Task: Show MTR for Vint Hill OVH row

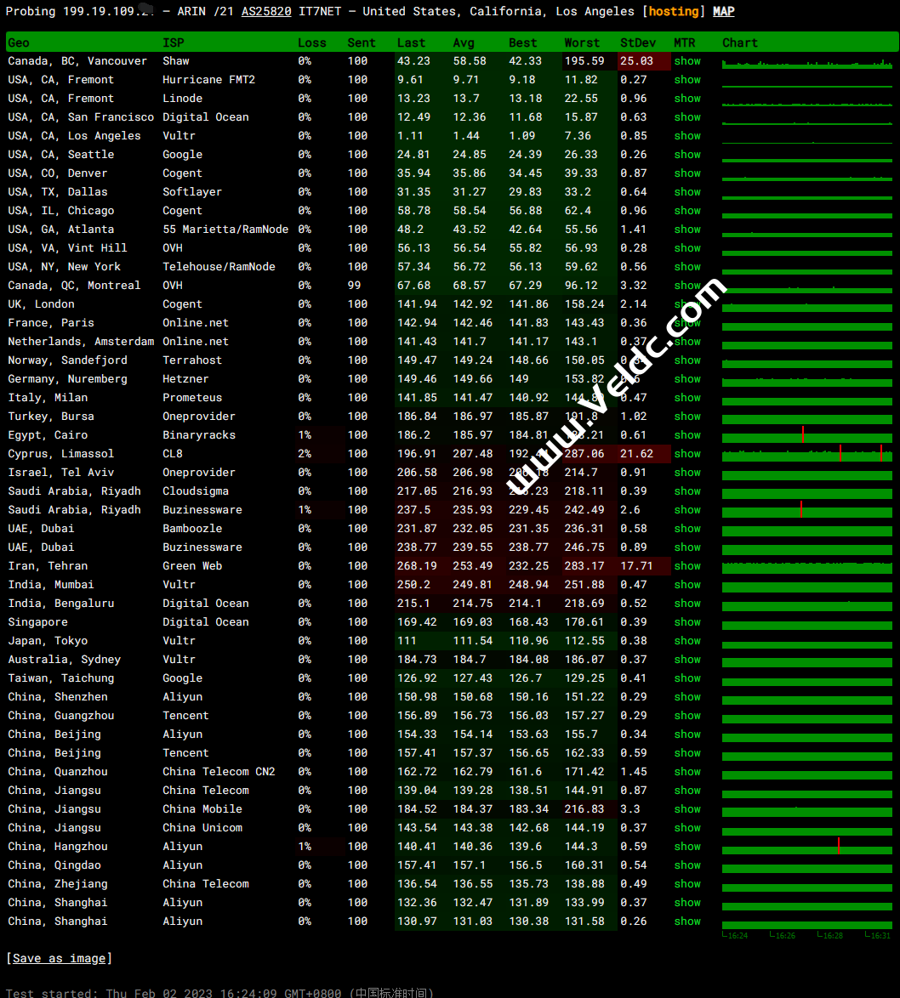Action: 687,248
